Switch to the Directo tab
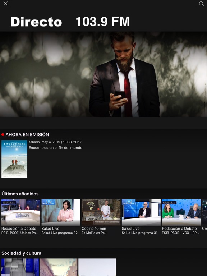 pyautogui.click(x=36, y=22)
